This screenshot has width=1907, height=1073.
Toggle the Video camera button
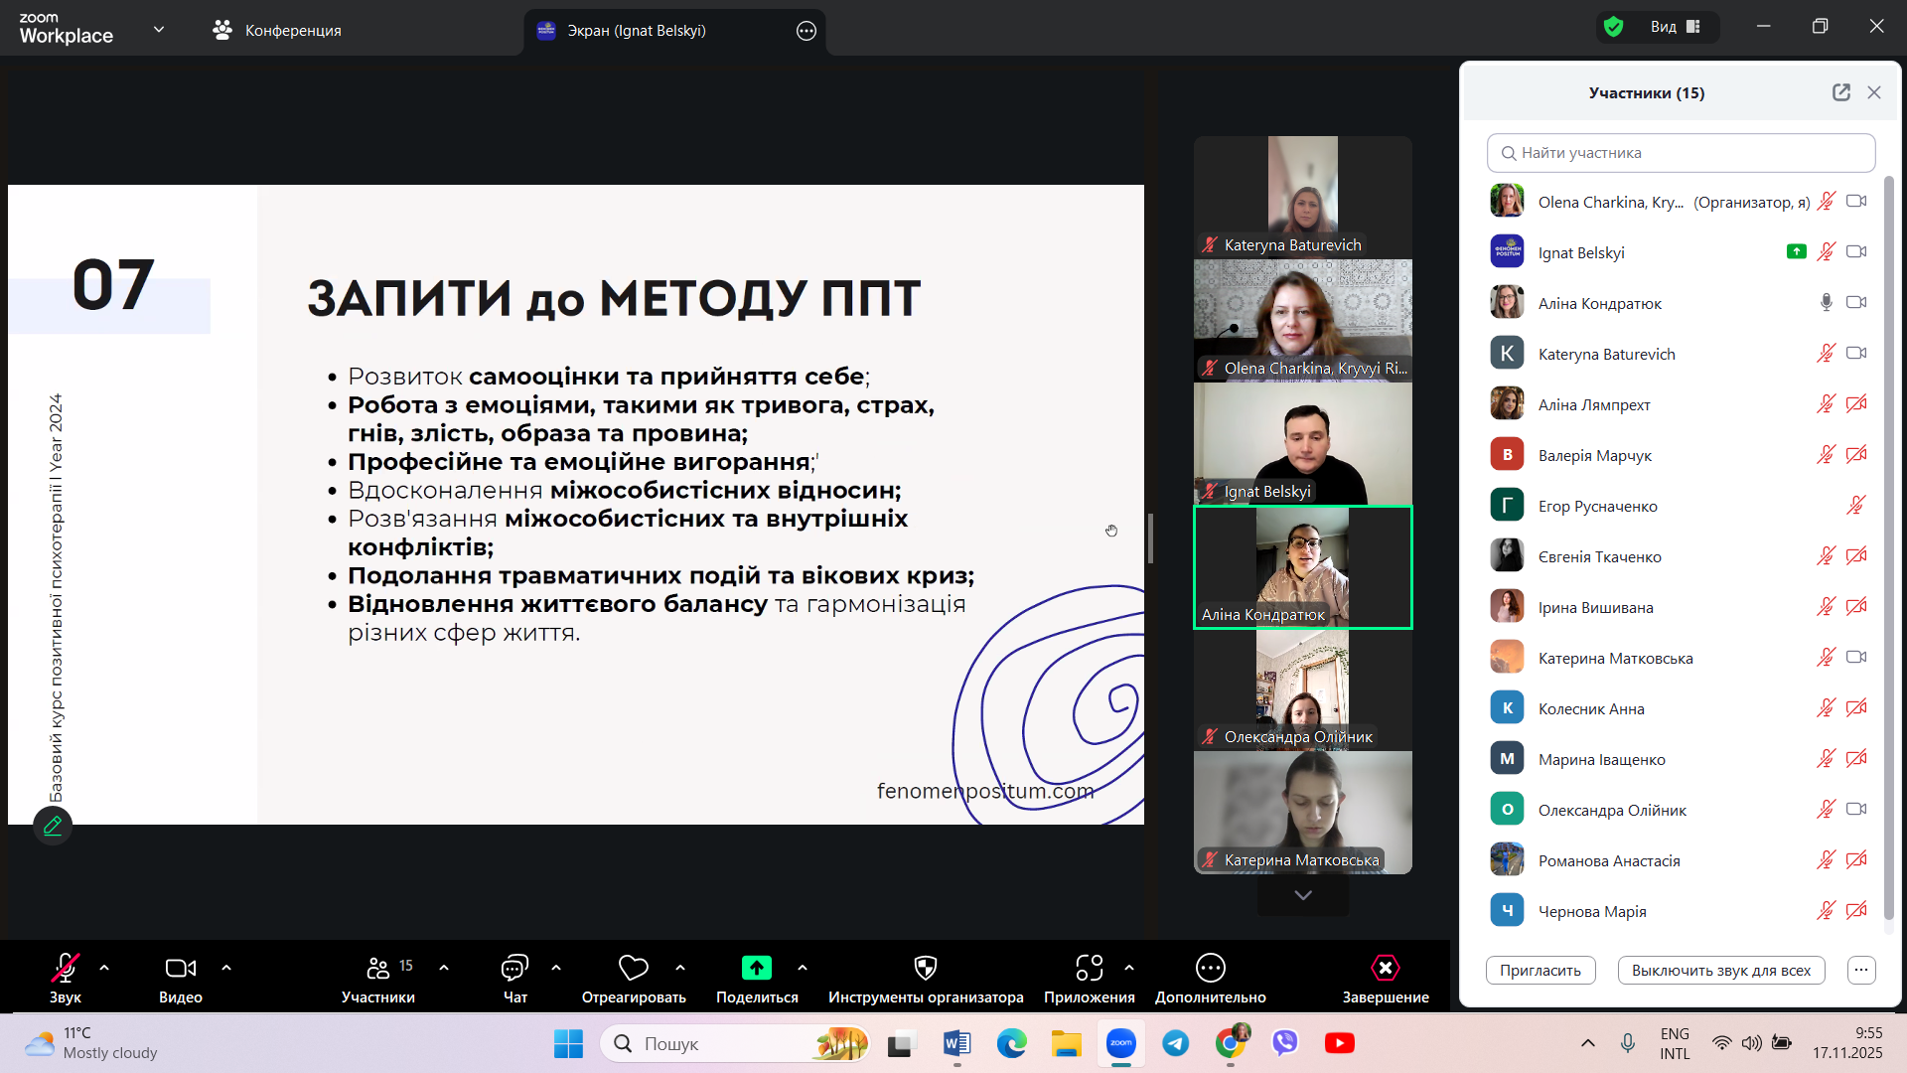point(180,968)
